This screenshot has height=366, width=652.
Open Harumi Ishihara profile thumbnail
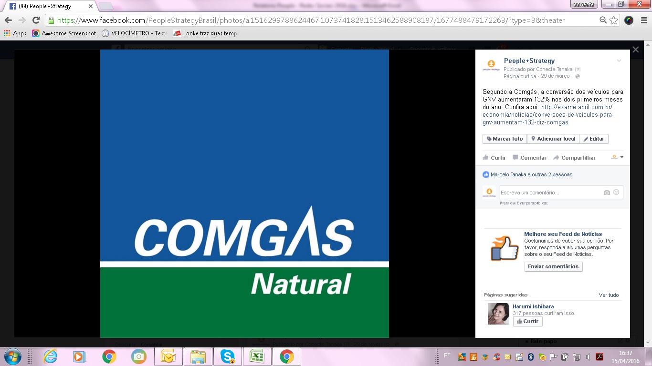click(x=498, y=314)
